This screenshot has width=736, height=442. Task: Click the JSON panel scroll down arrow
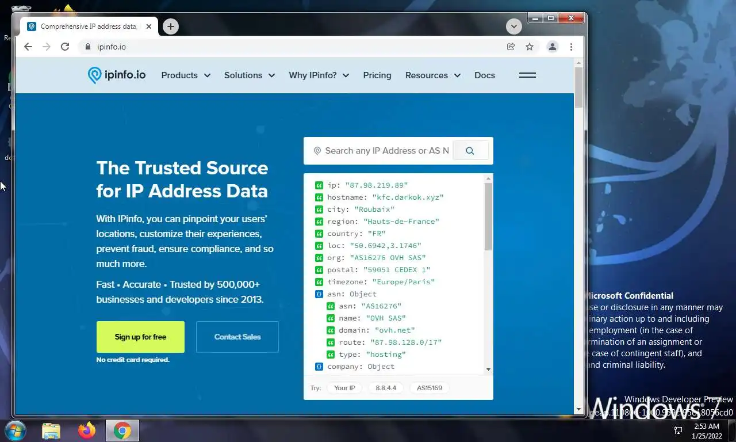click(x=488, y=370)
